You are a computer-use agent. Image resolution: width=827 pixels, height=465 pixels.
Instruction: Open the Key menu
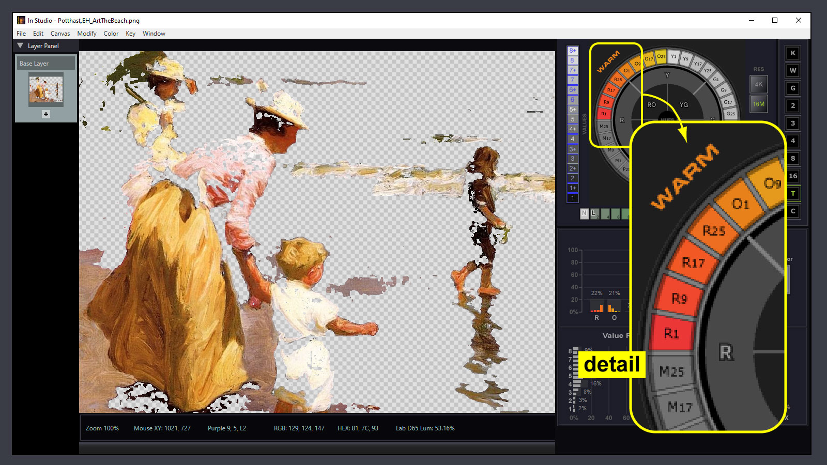(130, 34)
